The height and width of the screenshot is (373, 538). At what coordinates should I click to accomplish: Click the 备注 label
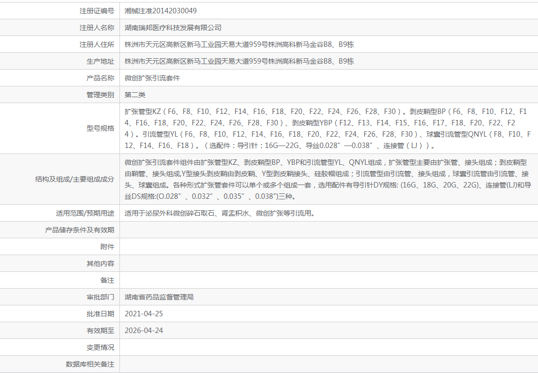(107, 280)
